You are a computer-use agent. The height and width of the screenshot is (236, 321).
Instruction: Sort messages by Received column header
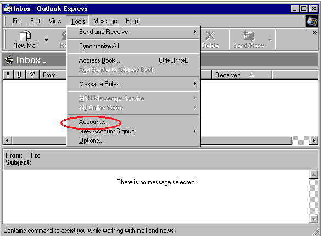click(x=241, y=75)
